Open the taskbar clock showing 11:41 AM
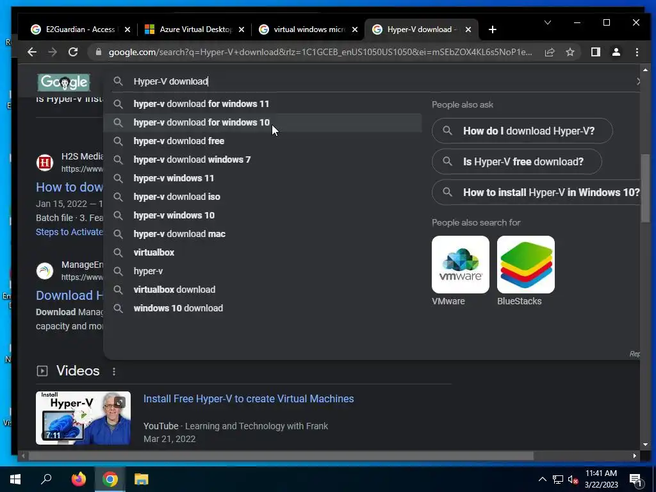656x492 pixels. coord(601,479)
